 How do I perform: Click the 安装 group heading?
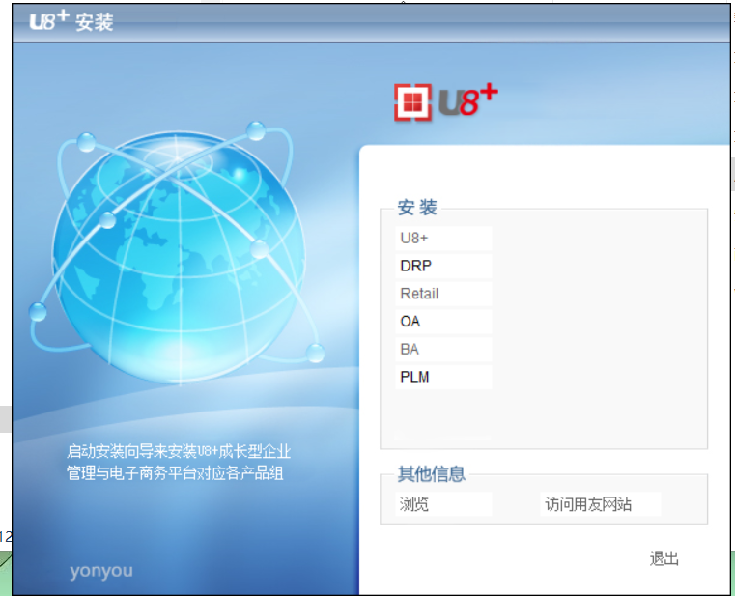pyautogui.click(x=417, y=208)
